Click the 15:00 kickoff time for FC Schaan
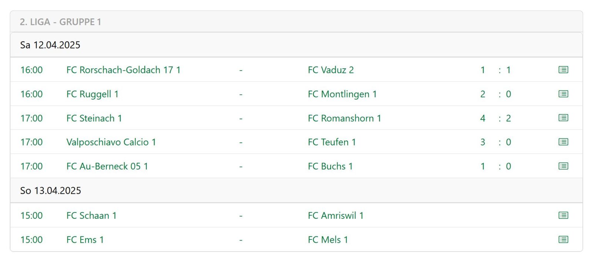 coord(31,215)
